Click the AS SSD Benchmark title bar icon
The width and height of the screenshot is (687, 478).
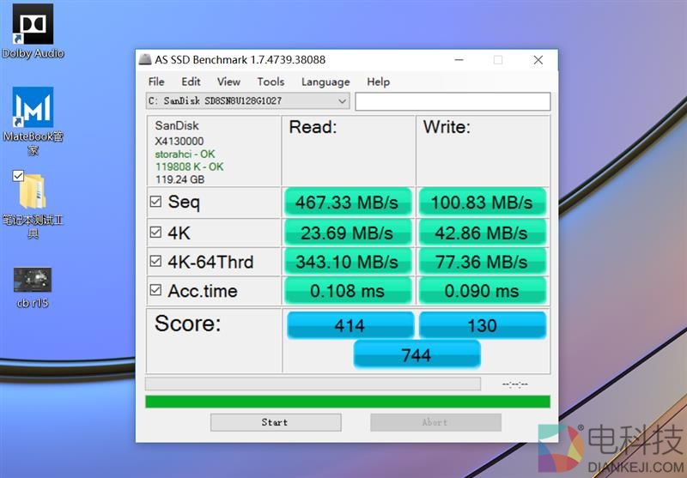145,60
